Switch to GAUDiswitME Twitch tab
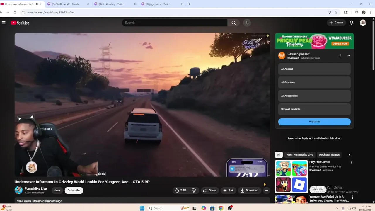This screenshot has width=375, height=211. pyautogui.click(x=68, y=4)
